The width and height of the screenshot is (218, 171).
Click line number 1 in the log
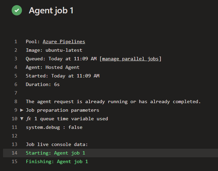(16, 41)
